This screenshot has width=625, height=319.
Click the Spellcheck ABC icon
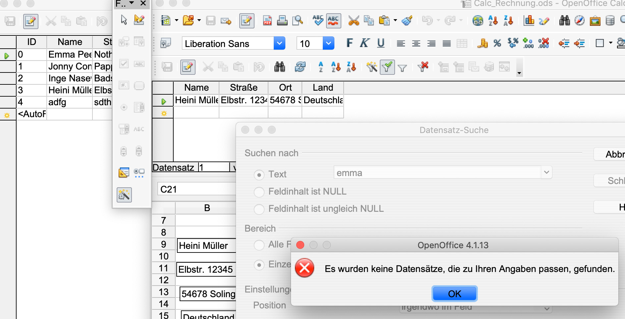(x=318, y=21)
